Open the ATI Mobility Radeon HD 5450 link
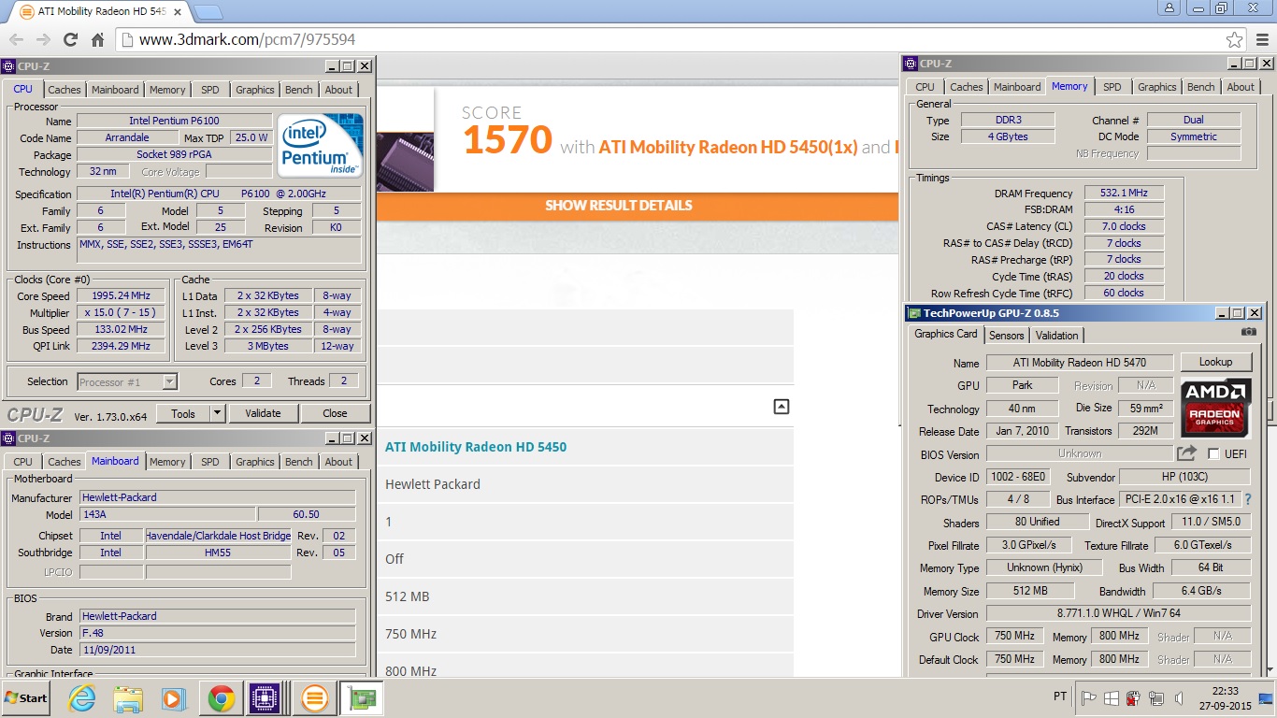 click(x=476, y=447)
